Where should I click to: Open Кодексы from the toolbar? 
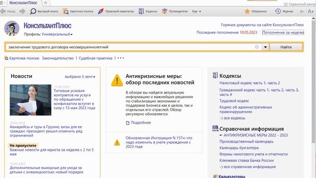(x=148, y=11)
